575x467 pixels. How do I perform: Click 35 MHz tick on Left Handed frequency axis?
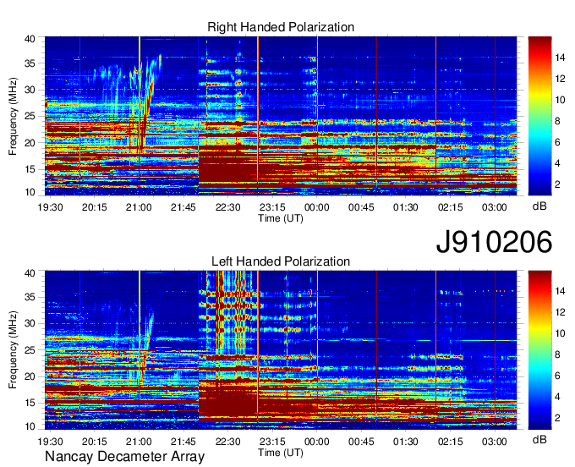click(x=30, y=297)
